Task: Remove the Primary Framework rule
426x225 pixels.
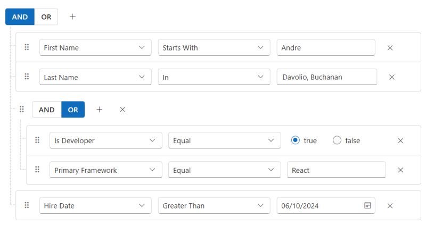Action: pyautogui.click(x=400, y=170)
